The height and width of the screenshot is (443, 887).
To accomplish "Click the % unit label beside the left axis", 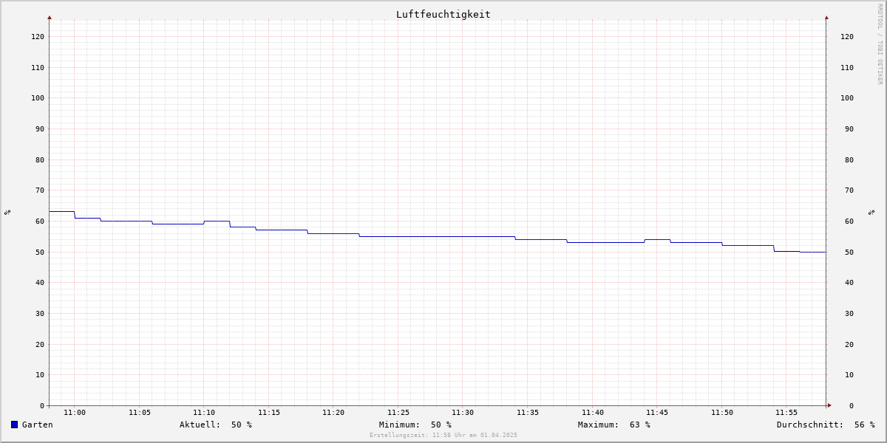I will tap(7, 212).
